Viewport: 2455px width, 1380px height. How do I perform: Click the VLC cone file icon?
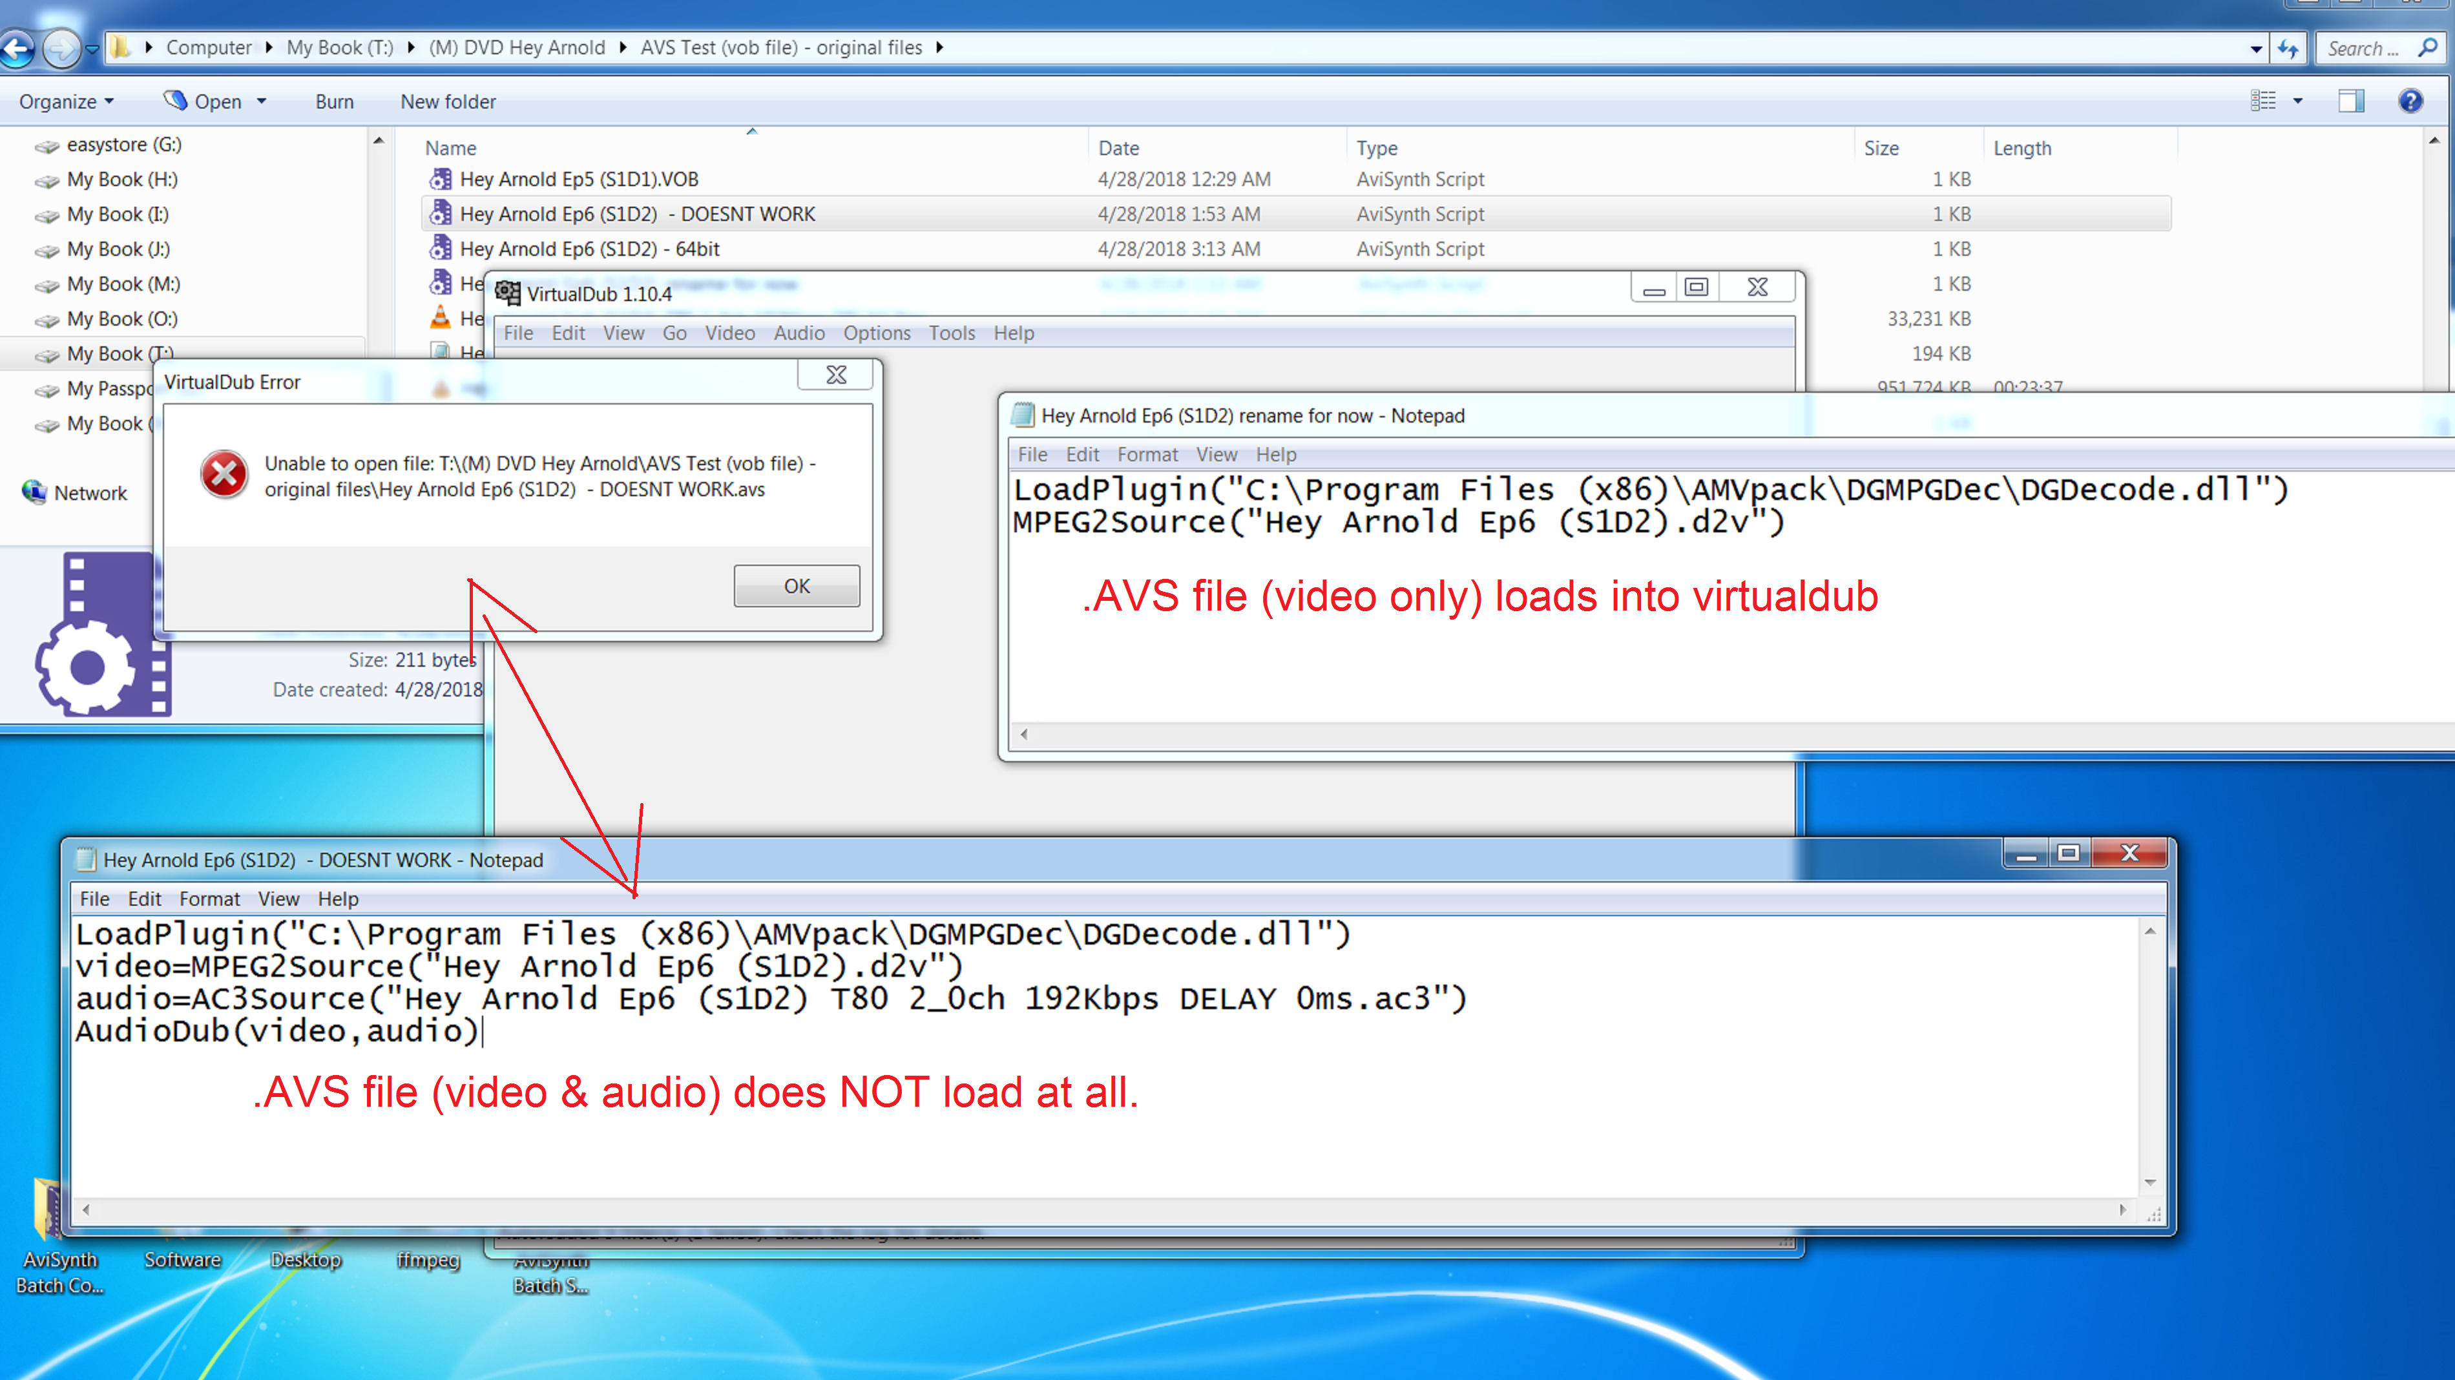tap(441, 319)
